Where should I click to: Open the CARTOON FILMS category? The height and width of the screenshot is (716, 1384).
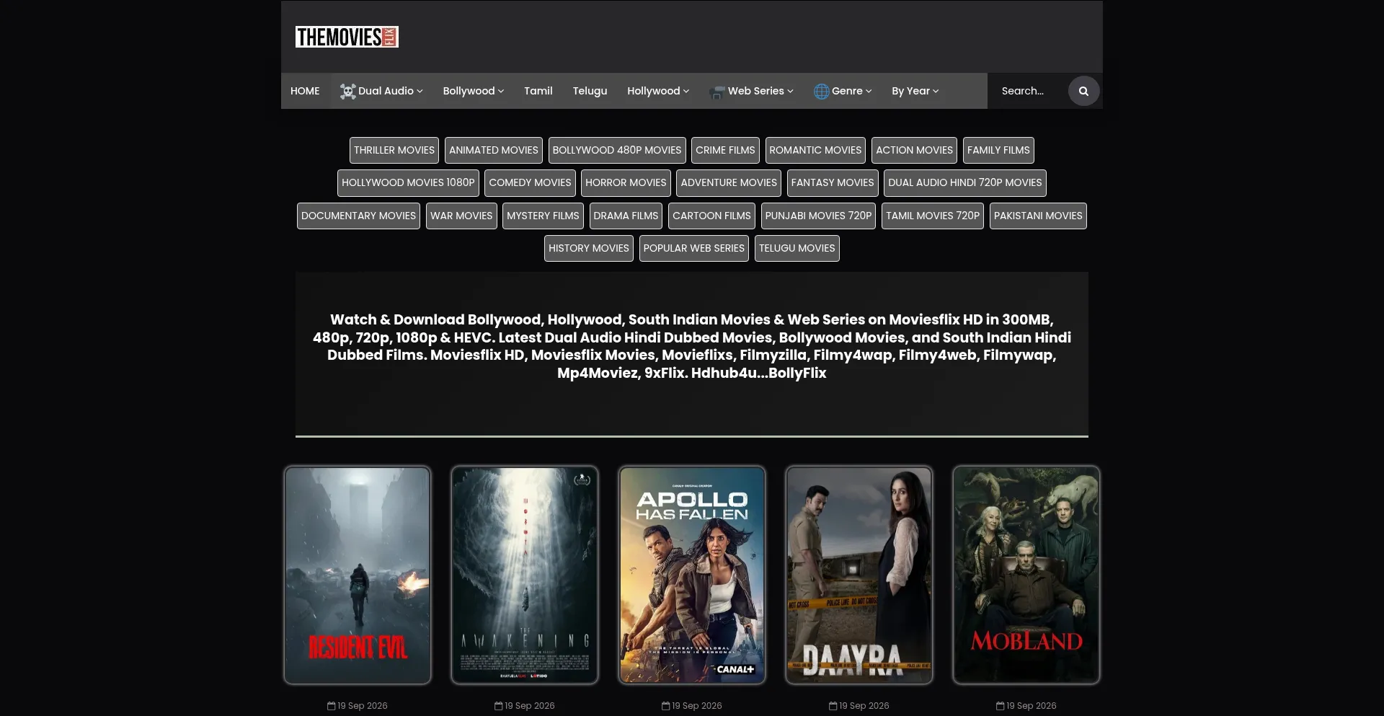point(711,216)
